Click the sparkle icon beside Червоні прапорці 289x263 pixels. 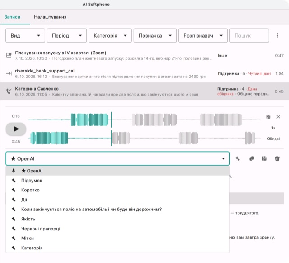pyautogui.click(x=14, y=229)
